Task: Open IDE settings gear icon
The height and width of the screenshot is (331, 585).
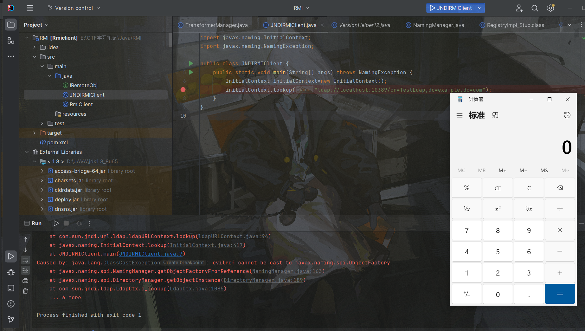Action: pos(551,8)
